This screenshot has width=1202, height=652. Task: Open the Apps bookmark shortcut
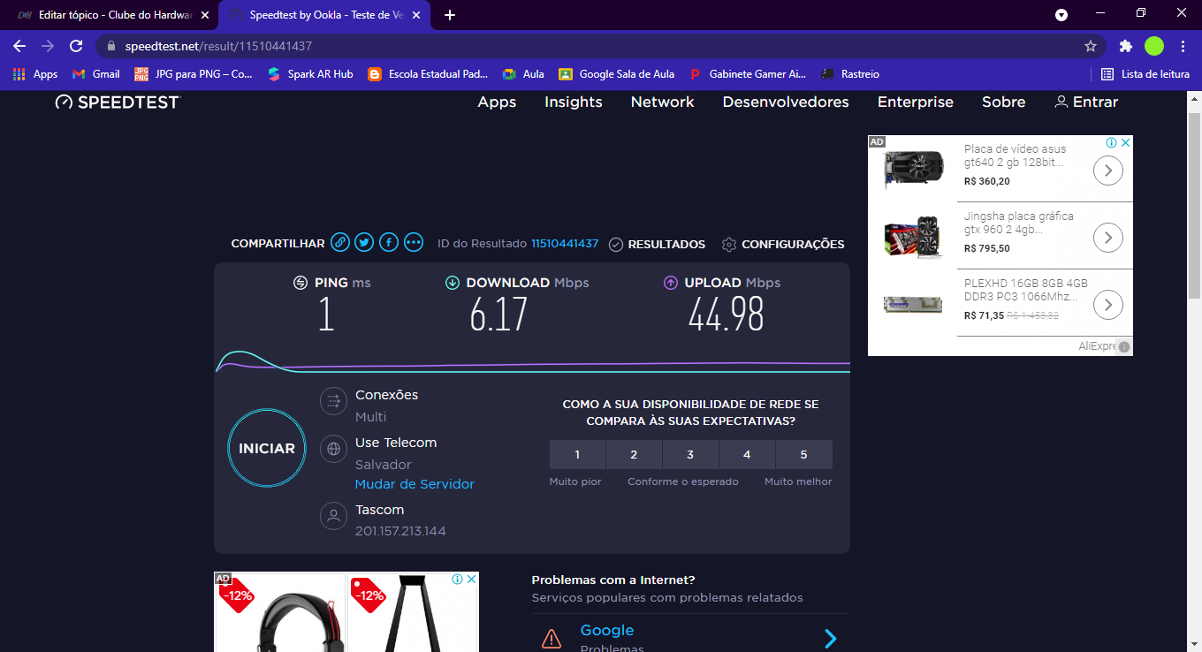tap(35, 74)
